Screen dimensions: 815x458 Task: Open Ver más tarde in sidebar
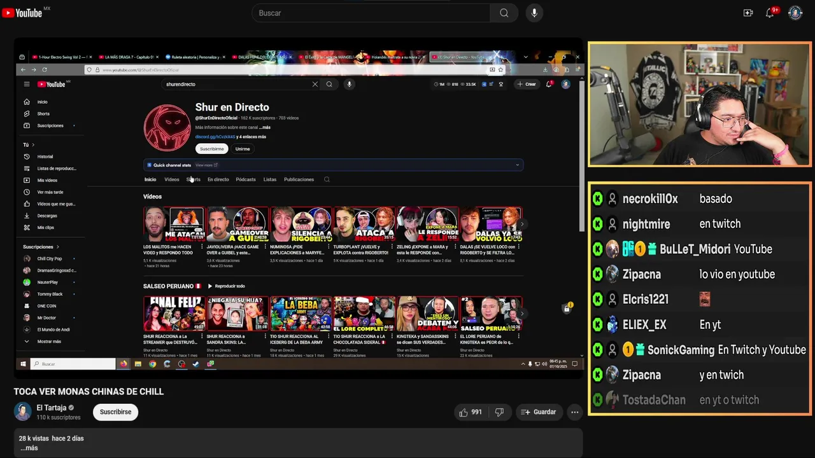[x=50, y=192]
